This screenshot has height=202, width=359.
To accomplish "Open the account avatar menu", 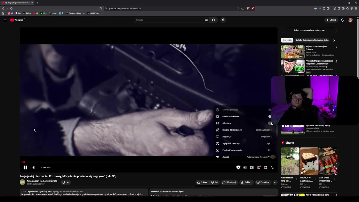I will coord(350,20).
